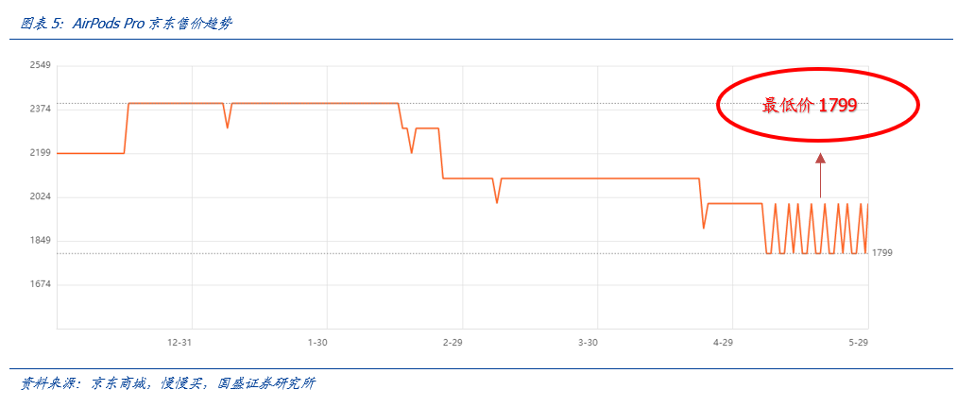The image size is (957, 407).
Task: Click the red 最低价 1799 callout ellipse
Action: (818, 105)
